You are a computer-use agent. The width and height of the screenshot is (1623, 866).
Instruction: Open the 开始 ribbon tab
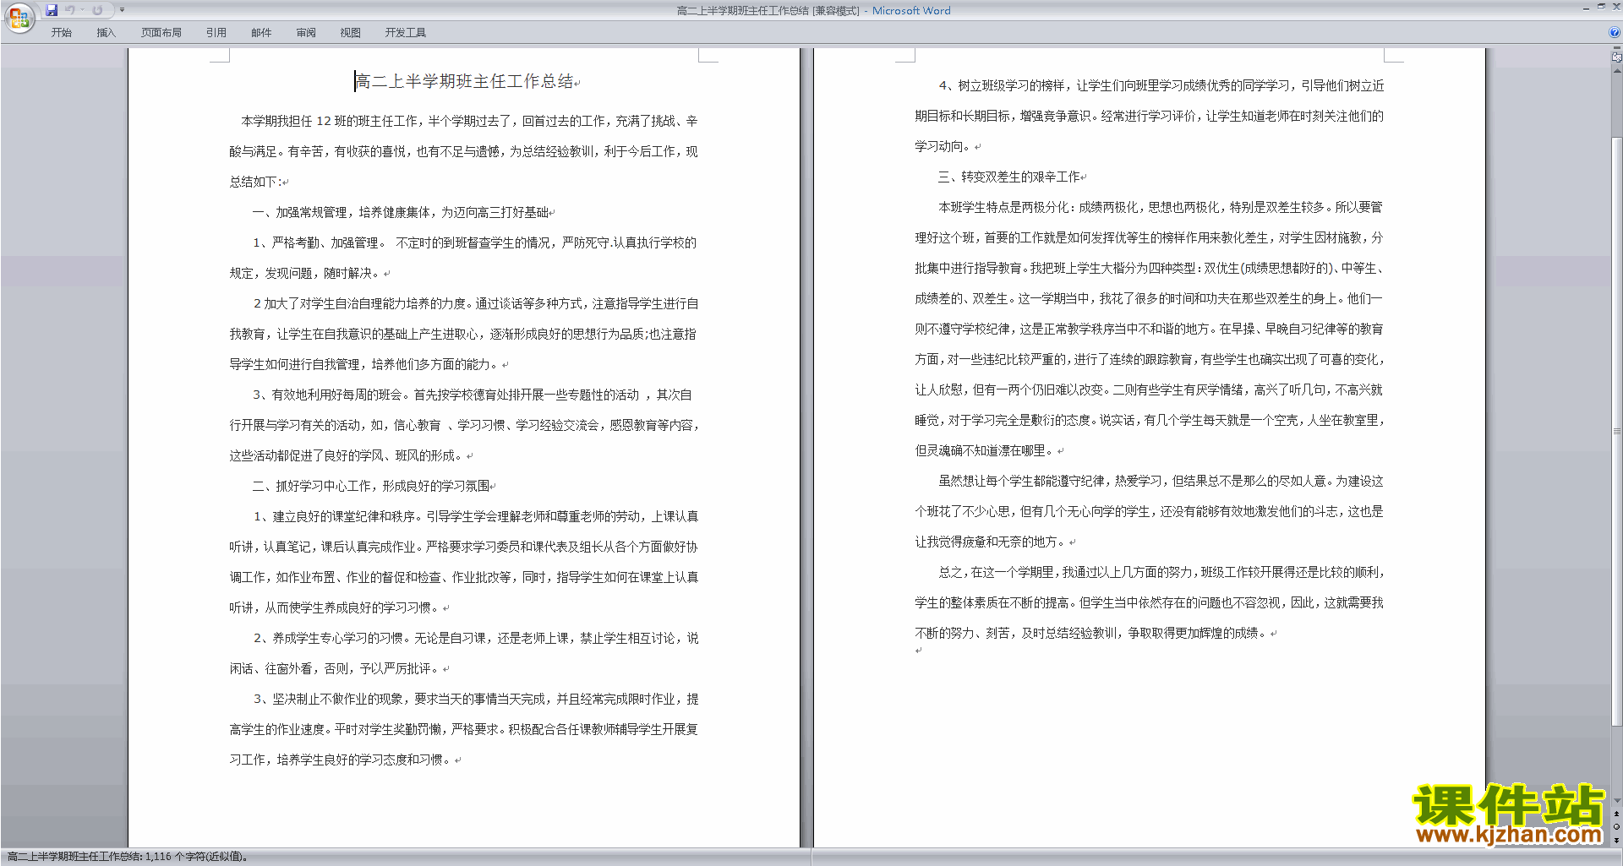(61, 33)
